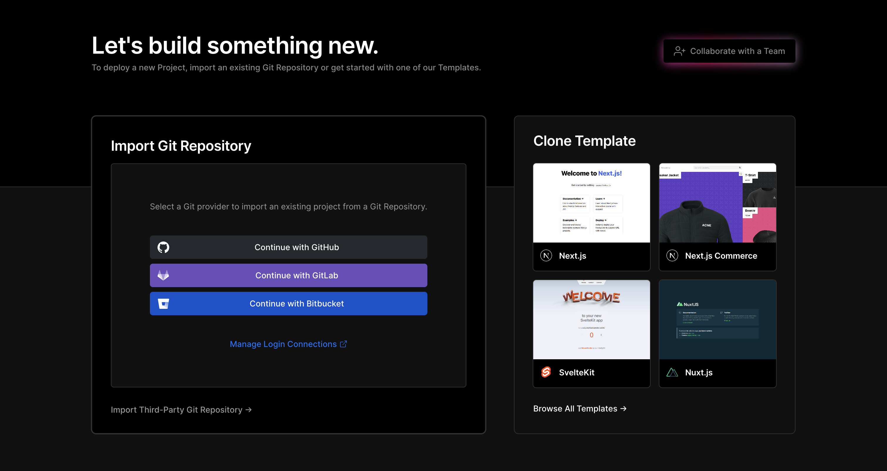Follow Import Third-Party Git Repository link

pyautogui.click(x=181, y=410)
